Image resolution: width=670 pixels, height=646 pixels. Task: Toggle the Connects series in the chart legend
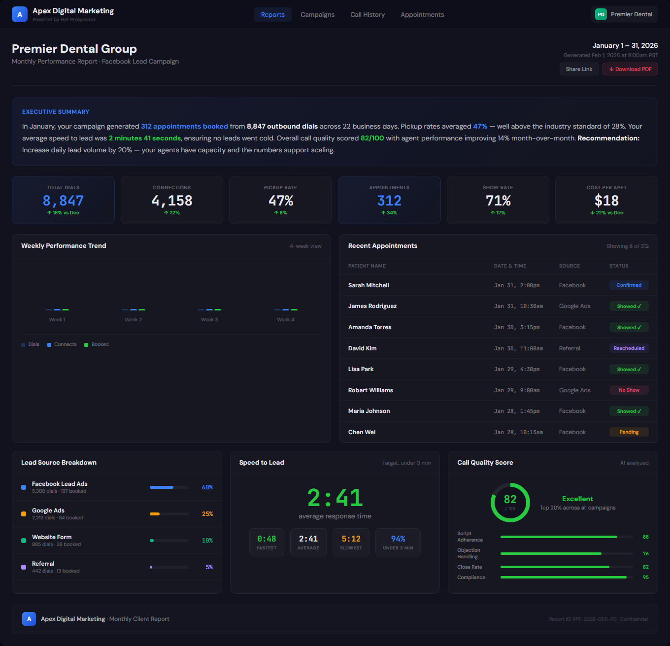click(62, 344)
